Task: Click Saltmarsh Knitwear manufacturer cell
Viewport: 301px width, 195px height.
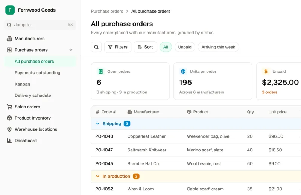Action: 147,150
